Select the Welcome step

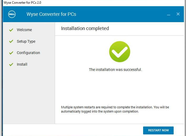click(24, 30)
